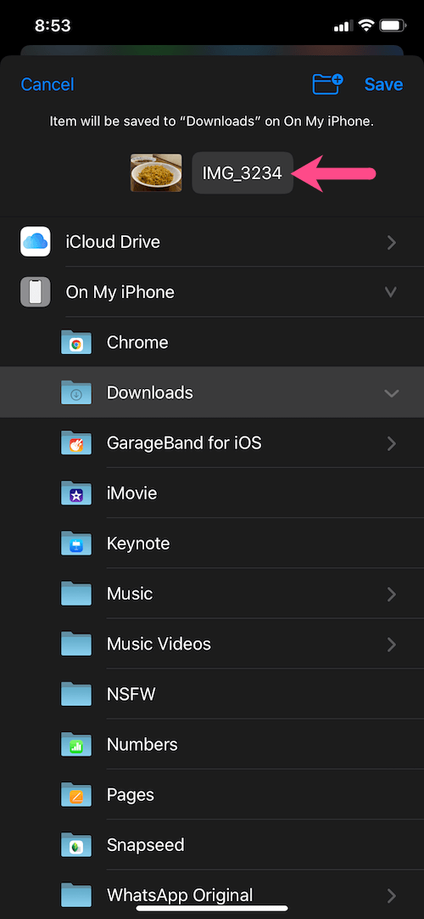The width and height of the screenshot is (424, 919).
Task: Expand iCloud Drive with its chevron
Action: [x=391, y=242]
